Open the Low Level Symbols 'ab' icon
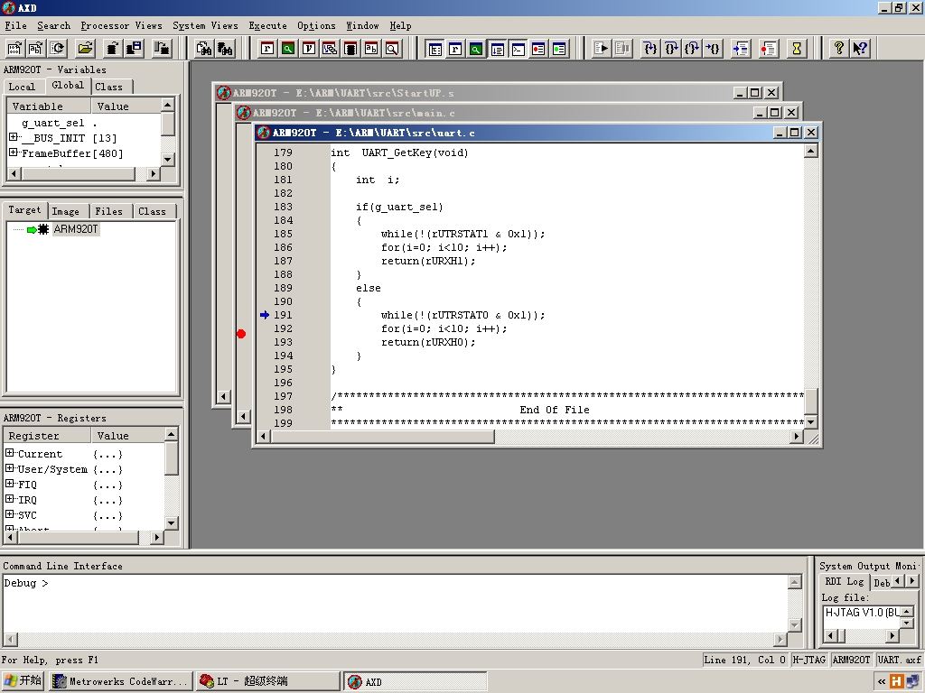Viewport: 925px width, 693px height. coord(371,49)
